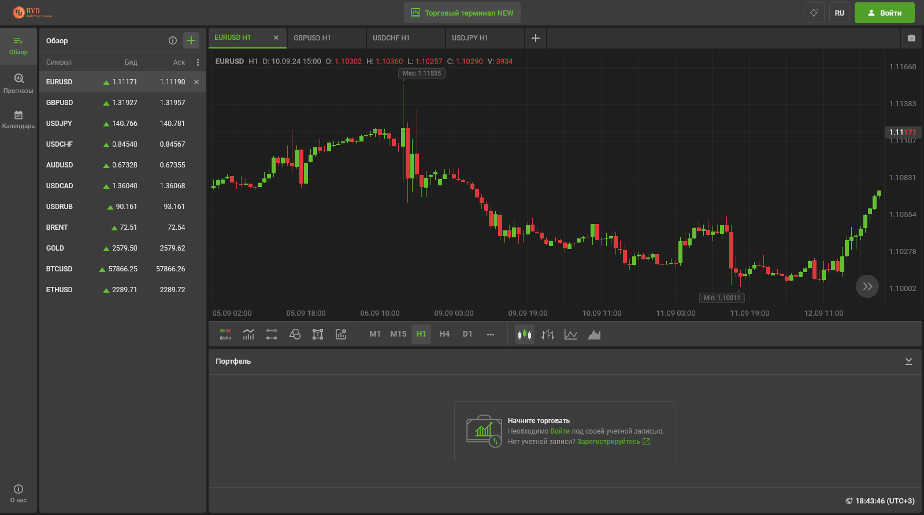Click the Min: 1.10011 chart label
Viewport: 924px width, 515px height.
tap(722, 298)
